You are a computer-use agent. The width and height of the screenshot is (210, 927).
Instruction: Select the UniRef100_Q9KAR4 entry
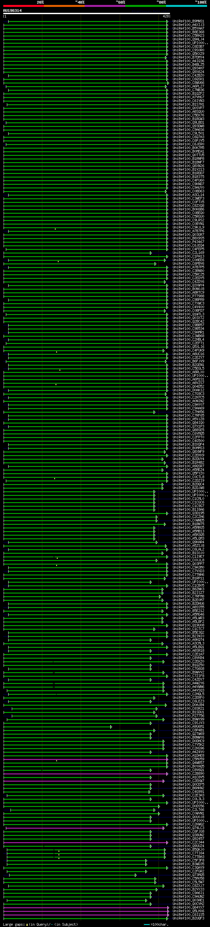[x=188, y=542]
